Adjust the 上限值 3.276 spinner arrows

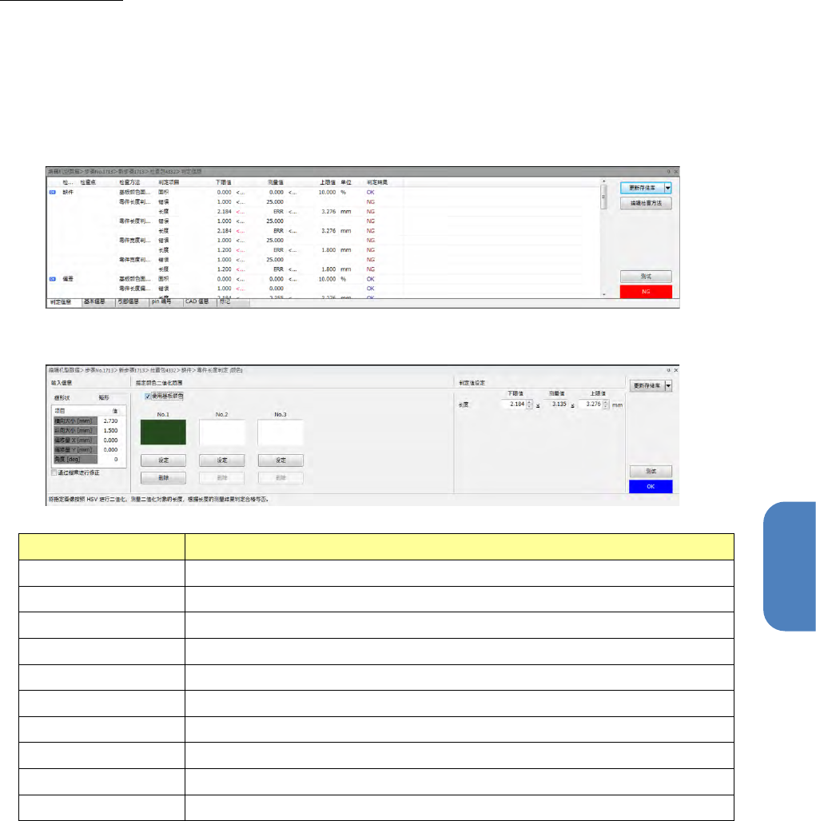point(606,405)
